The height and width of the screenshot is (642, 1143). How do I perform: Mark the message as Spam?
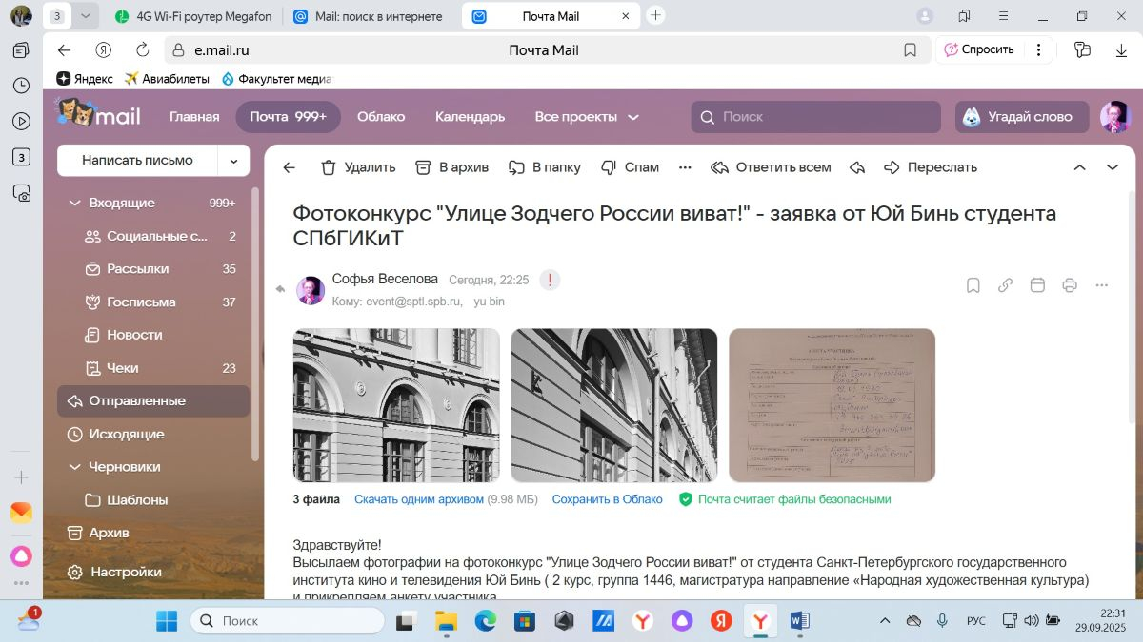click(x=610, y=167)
